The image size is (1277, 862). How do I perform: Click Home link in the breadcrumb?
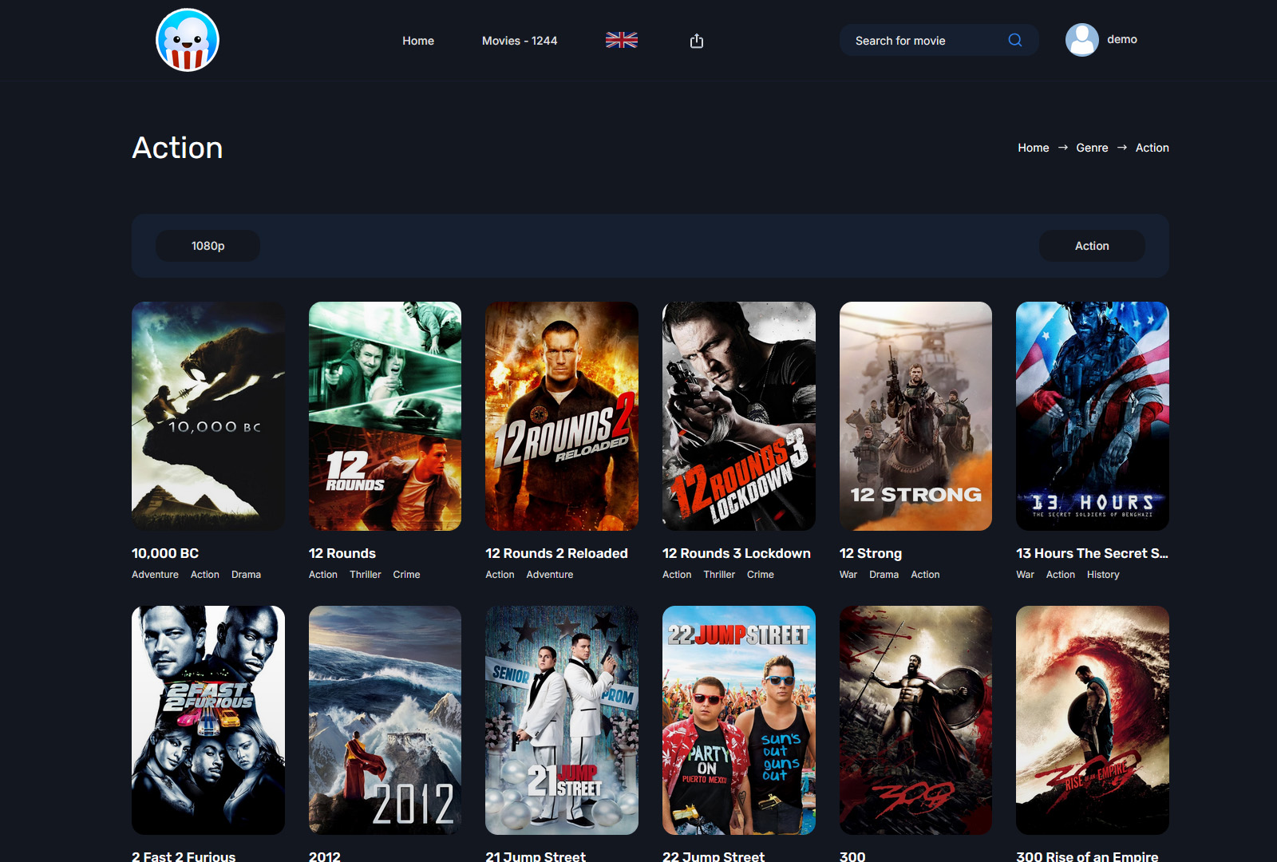1033,148
